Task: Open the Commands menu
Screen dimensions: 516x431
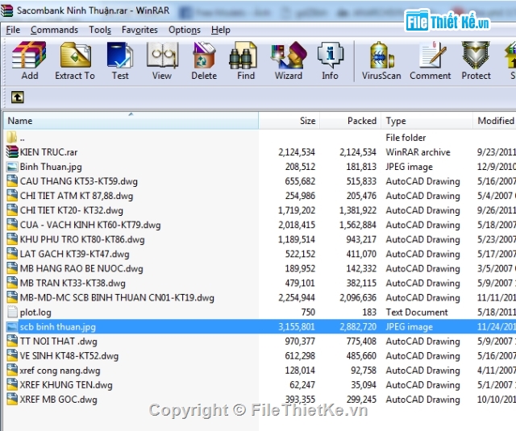Action: (x=54, y=30)
